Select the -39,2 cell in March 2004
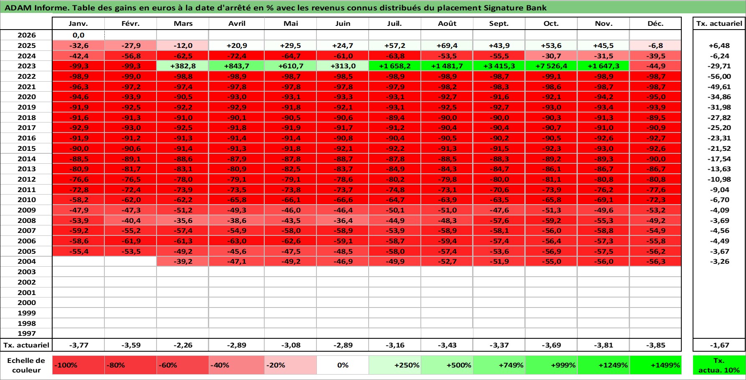This screenshot has height=380, width=746. [x=182, y=261]
